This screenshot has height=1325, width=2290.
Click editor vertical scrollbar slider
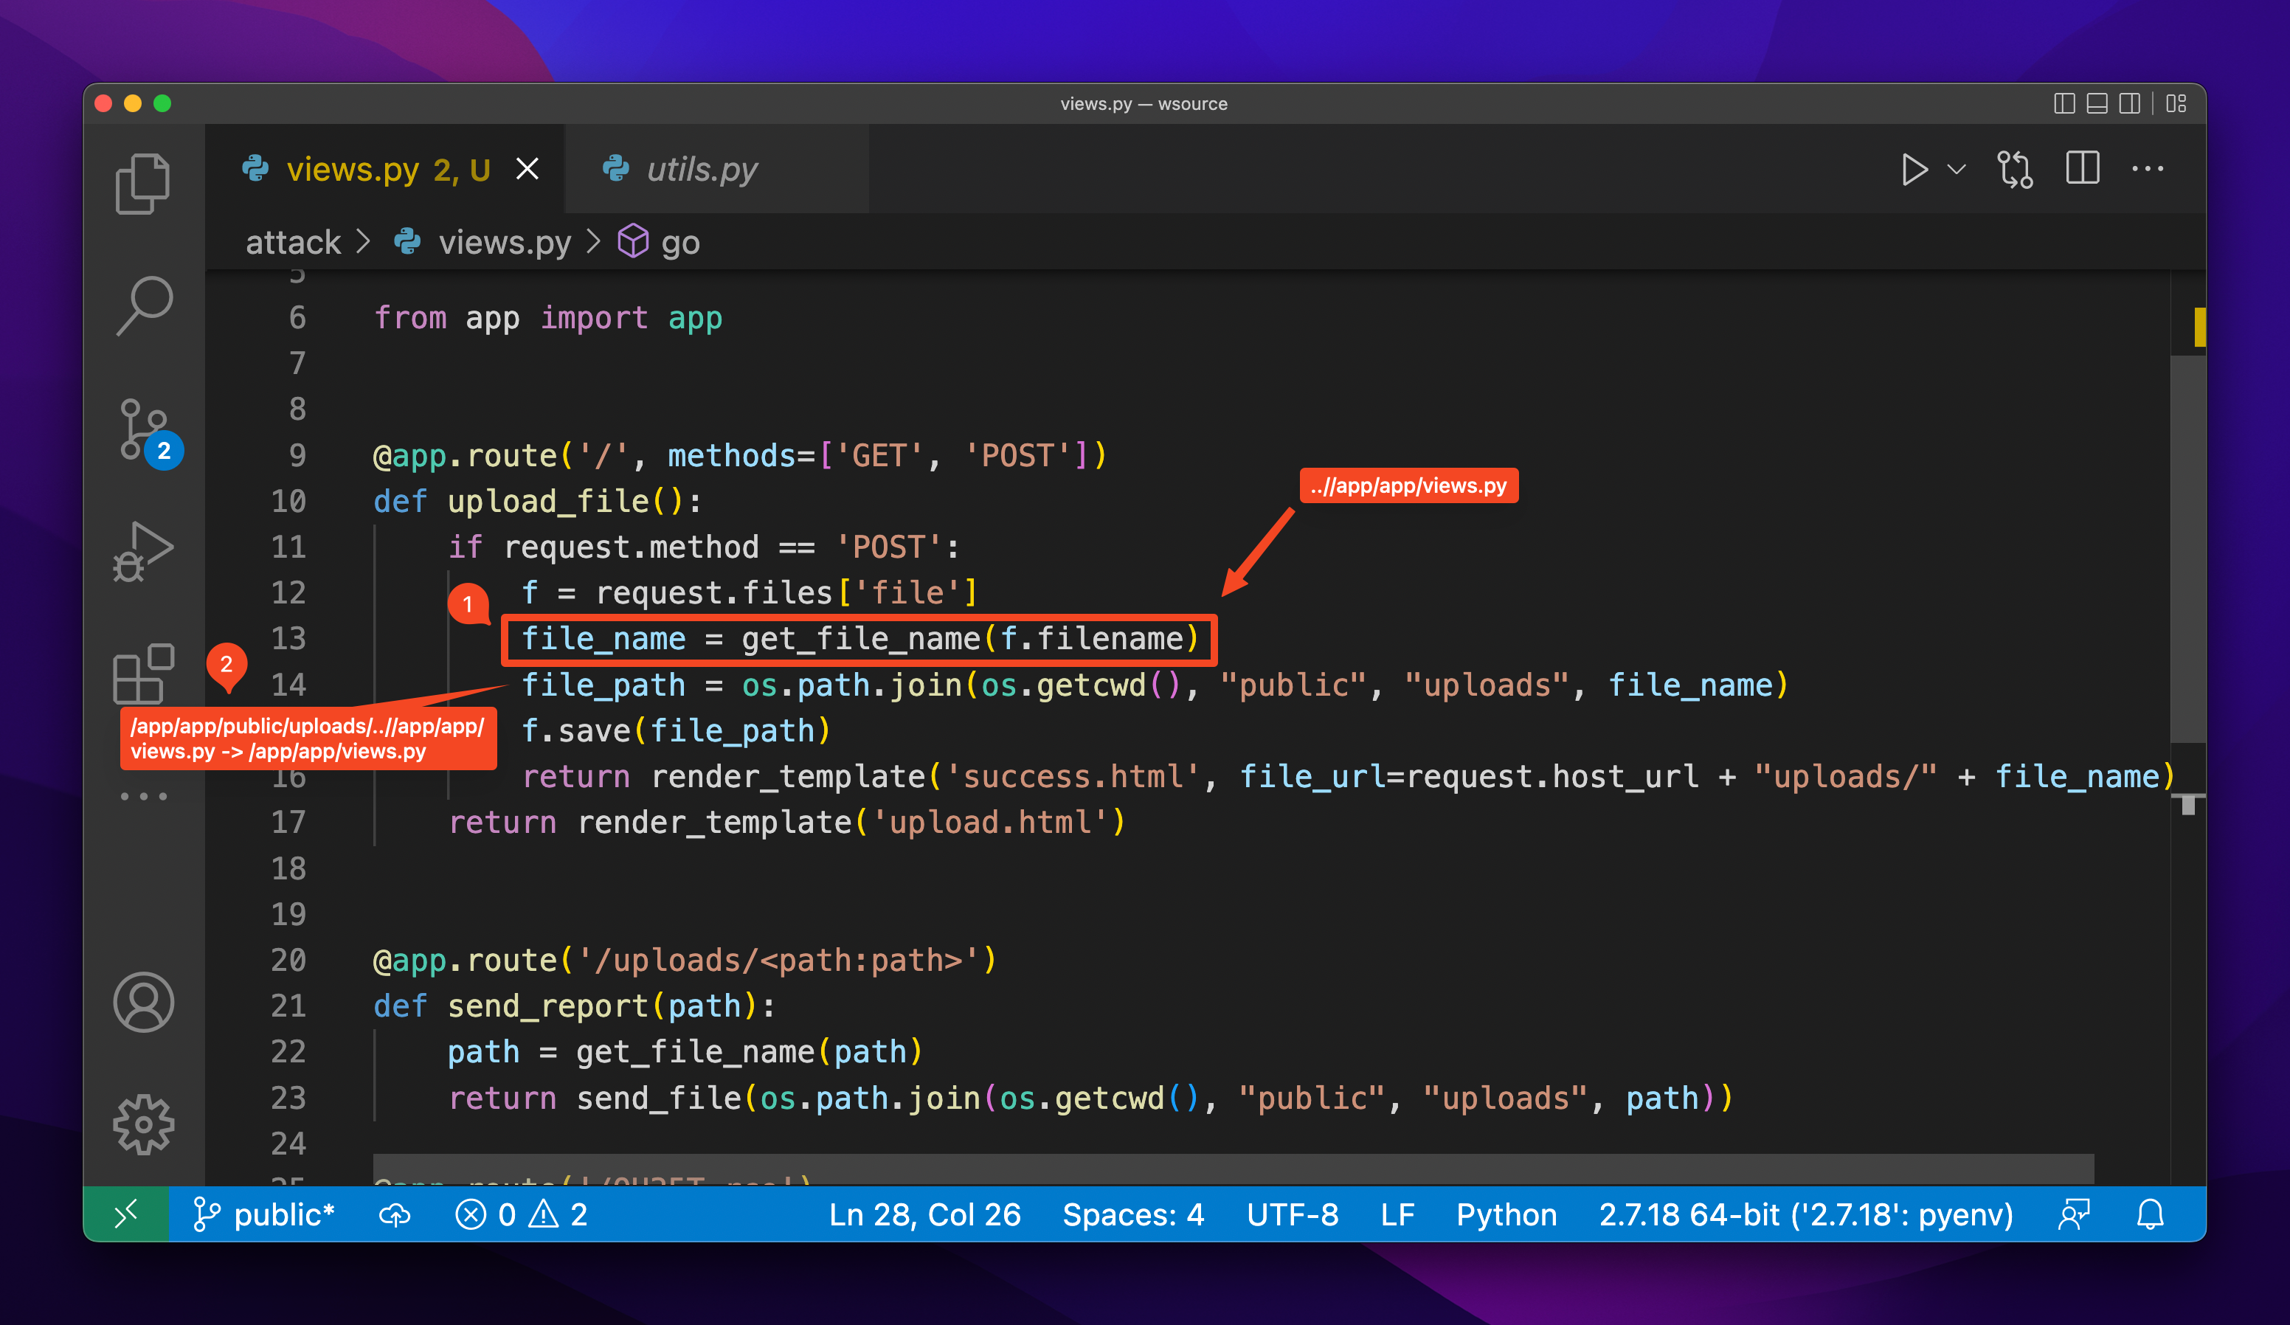(2188, 549)
